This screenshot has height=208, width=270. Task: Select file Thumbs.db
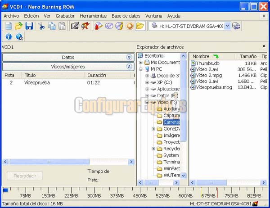(207, 63)
